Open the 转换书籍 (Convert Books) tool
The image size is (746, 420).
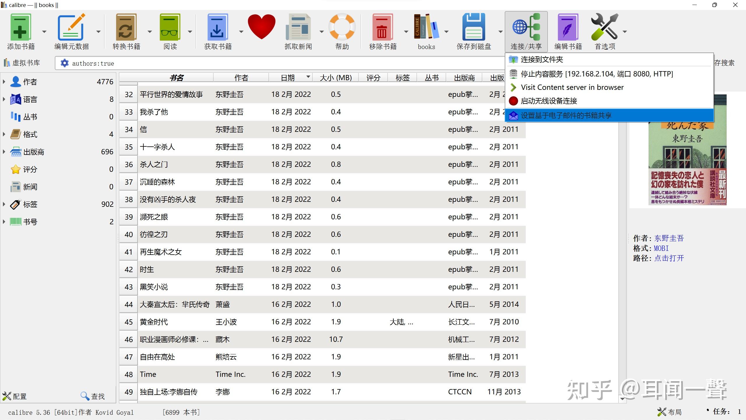126,31
